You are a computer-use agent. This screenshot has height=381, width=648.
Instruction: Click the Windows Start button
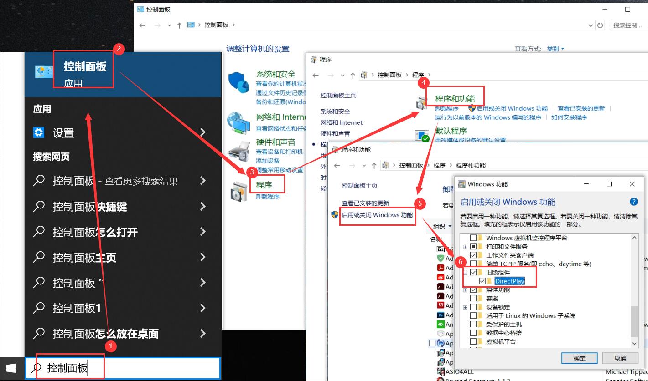[11, 368]
